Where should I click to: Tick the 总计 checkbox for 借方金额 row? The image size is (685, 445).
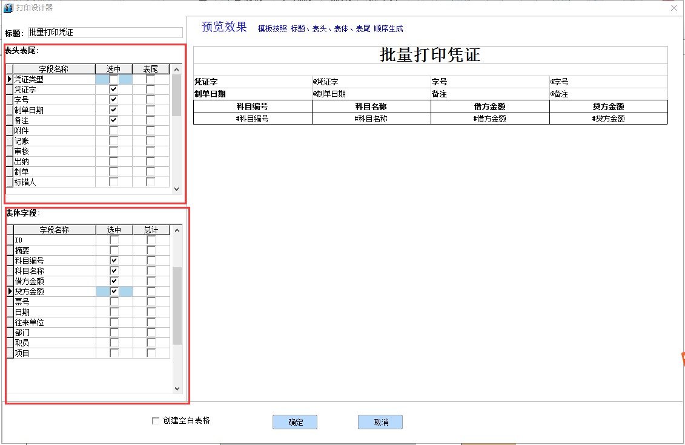coord(151,281)
